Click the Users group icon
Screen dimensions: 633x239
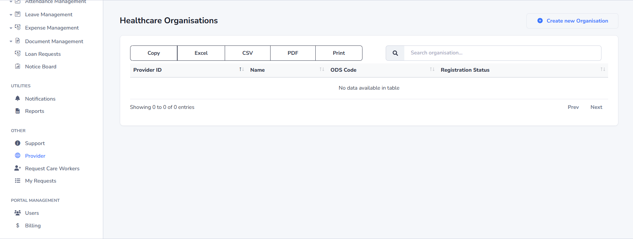tap(18, 213)
